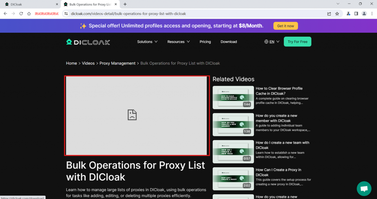Click the DICloak logo in header
This screenshot has height=199, width=377.
88,42
